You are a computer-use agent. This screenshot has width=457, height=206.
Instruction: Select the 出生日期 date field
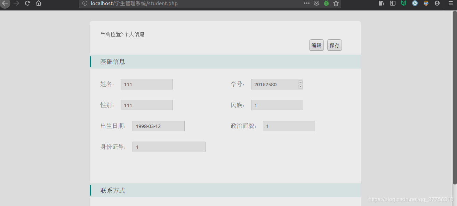[158, 126]
